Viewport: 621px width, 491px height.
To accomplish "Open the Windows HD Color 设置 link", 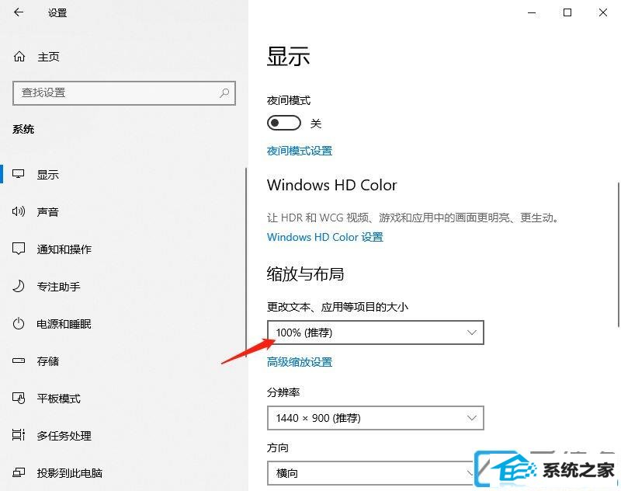I will [x=325, y=237].
